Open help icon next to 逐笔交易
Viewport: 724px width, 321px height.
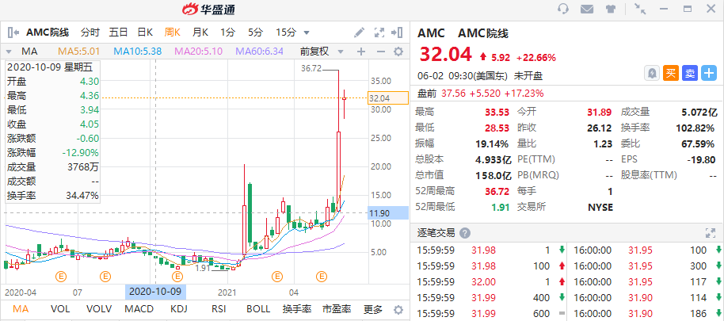point(465,233)
